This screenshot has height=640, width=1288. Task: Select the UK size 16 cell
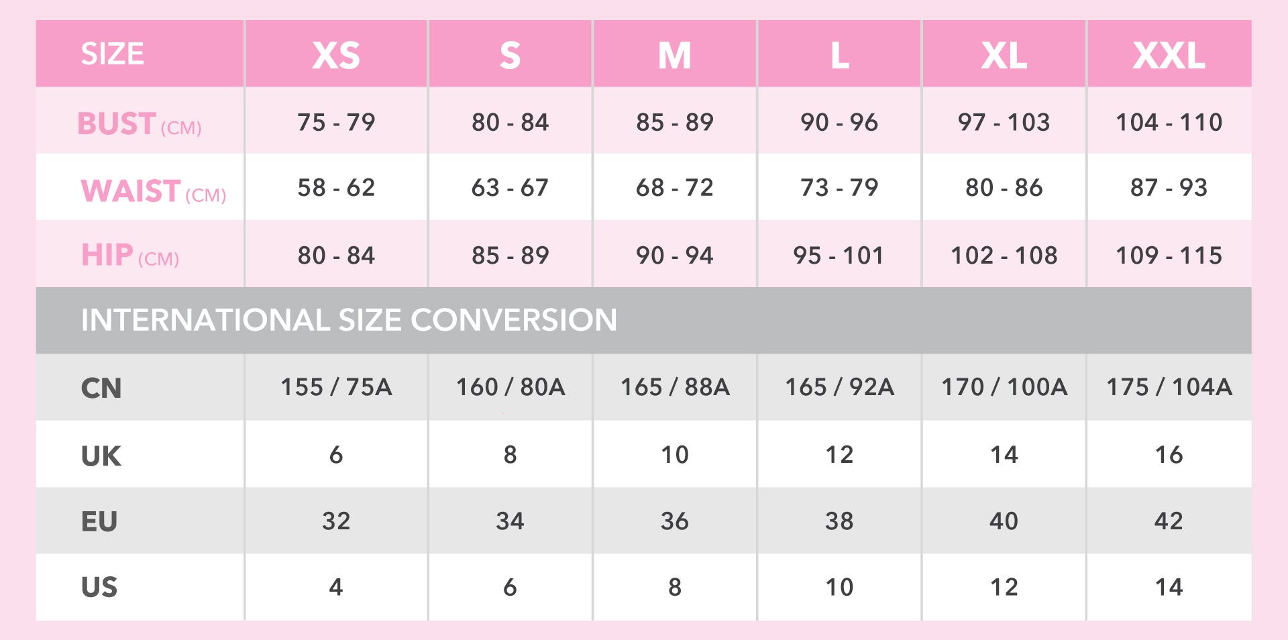pos(1169,454)
